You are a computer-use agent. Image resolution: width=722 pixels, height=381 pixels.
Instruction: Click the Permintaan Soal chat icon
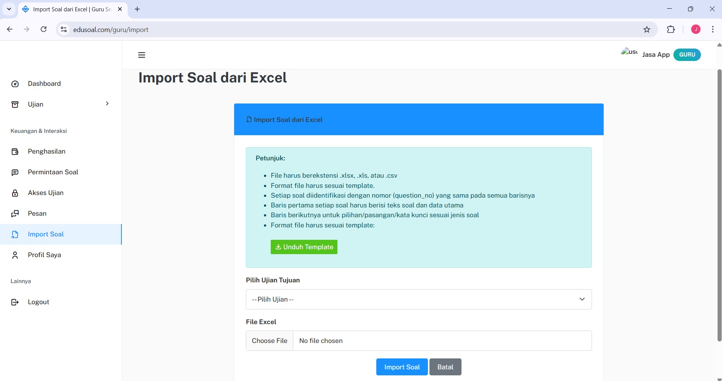tap(15, 172)
